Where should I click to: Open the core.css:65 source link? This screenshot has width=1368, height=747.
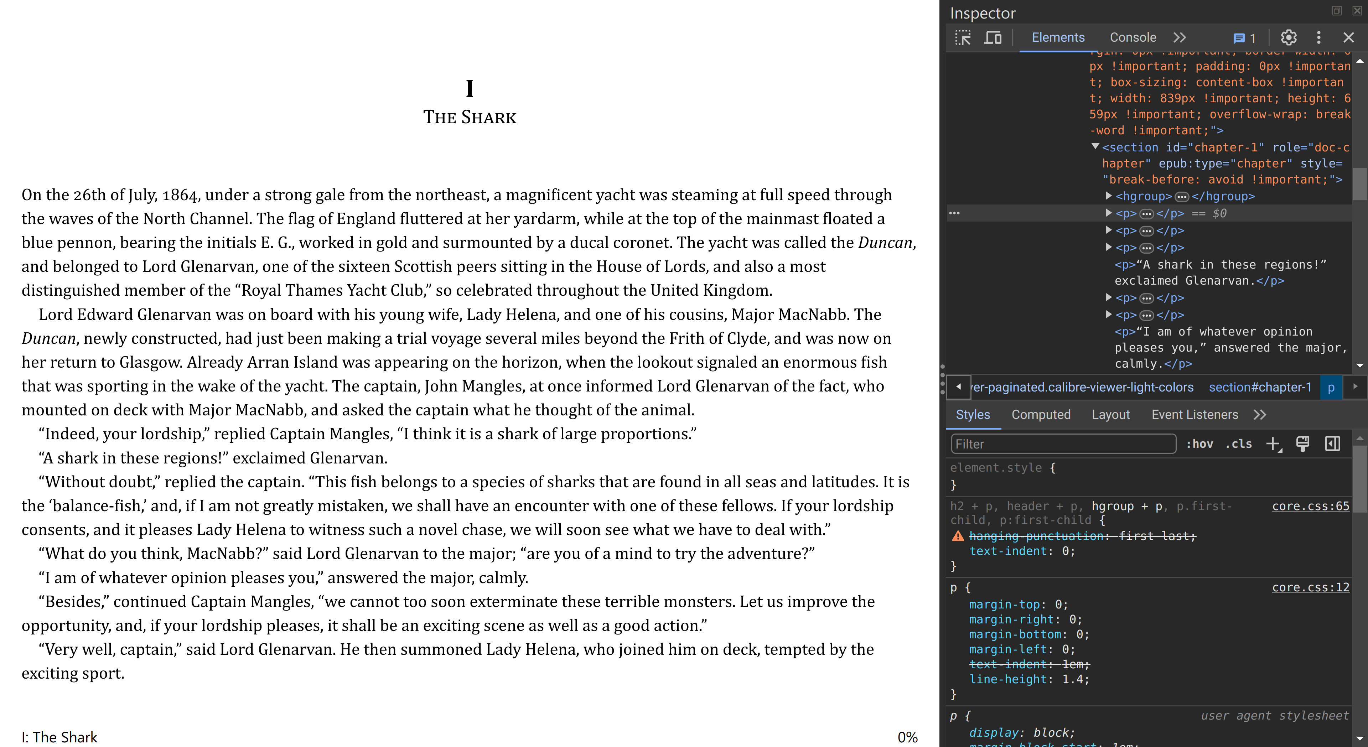tap(1310, 506)
